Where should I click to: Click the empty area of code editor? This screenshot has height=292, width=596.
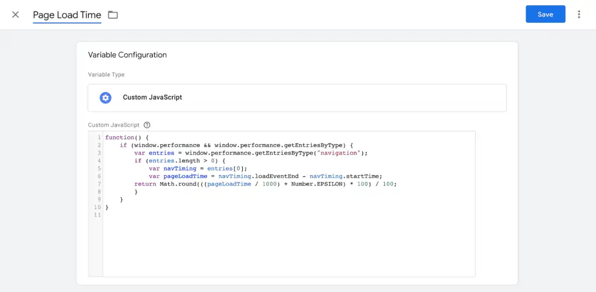pos(289,247)
